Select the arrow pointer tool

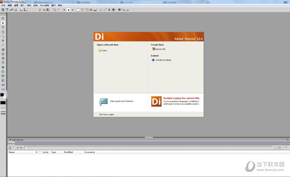click(x=3, y=23)
